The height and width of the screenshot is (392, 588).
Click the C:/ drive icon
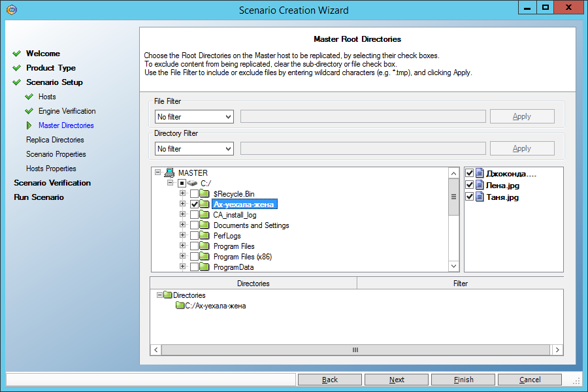(192, 183)
